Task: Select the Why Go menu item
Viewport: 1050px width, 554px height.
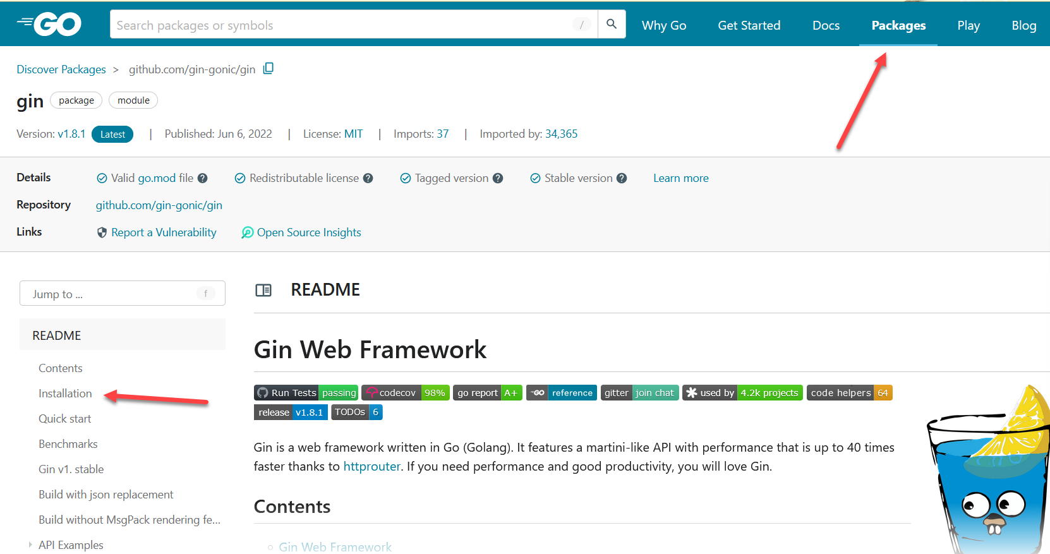Action: click(663, 25)
